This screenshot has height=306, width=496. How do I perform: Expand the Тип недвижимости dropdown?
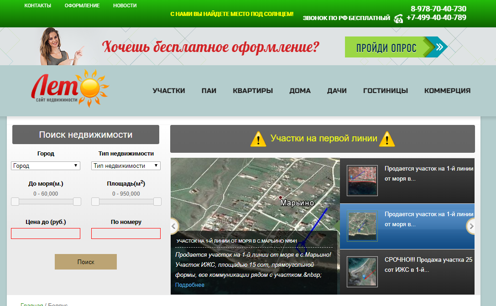pyautogui.click(x=126, y=166)
